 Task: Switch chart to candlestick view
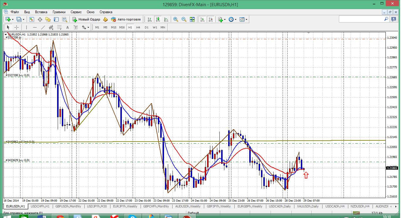[x=158, y=19]
